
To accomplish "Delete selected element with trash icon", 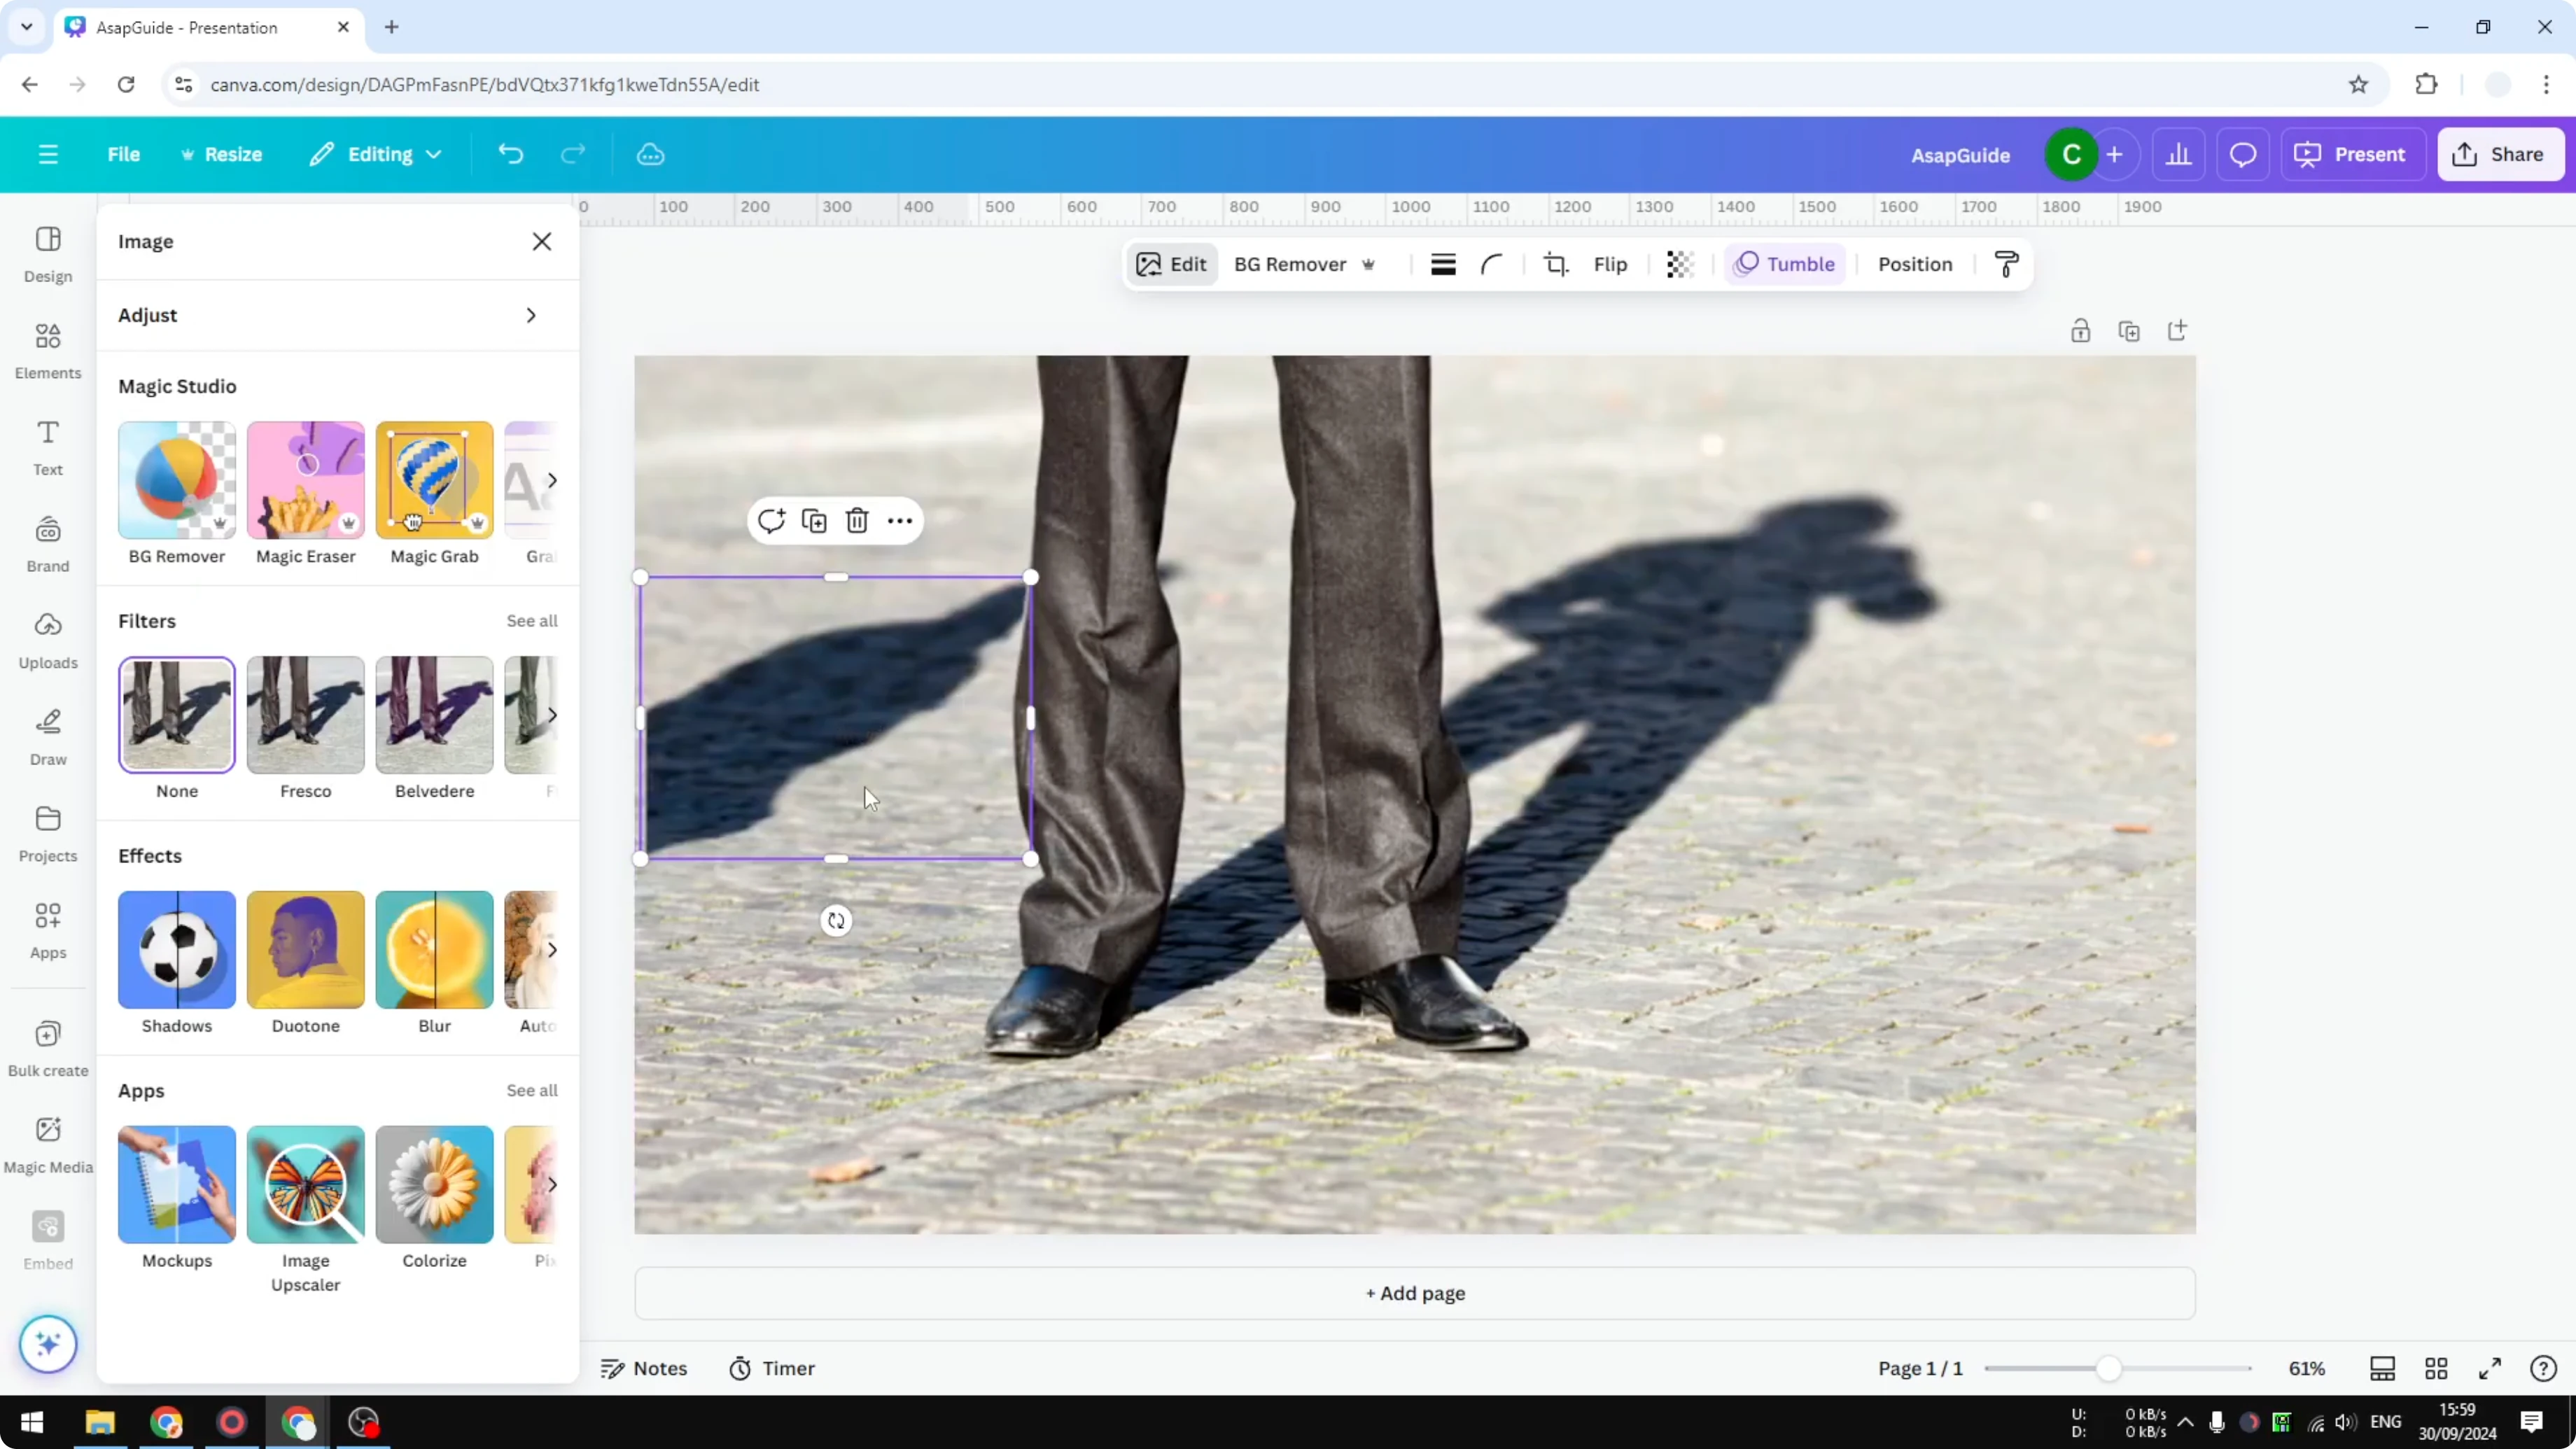I will tap(857, 521).
